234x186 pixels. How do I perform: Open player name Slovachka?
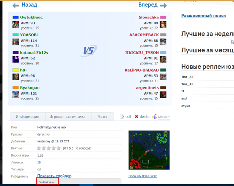pos(149,17)
